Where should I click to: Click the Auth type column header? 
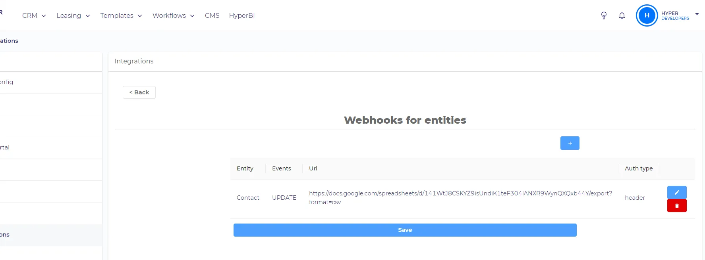coord(639,168)
